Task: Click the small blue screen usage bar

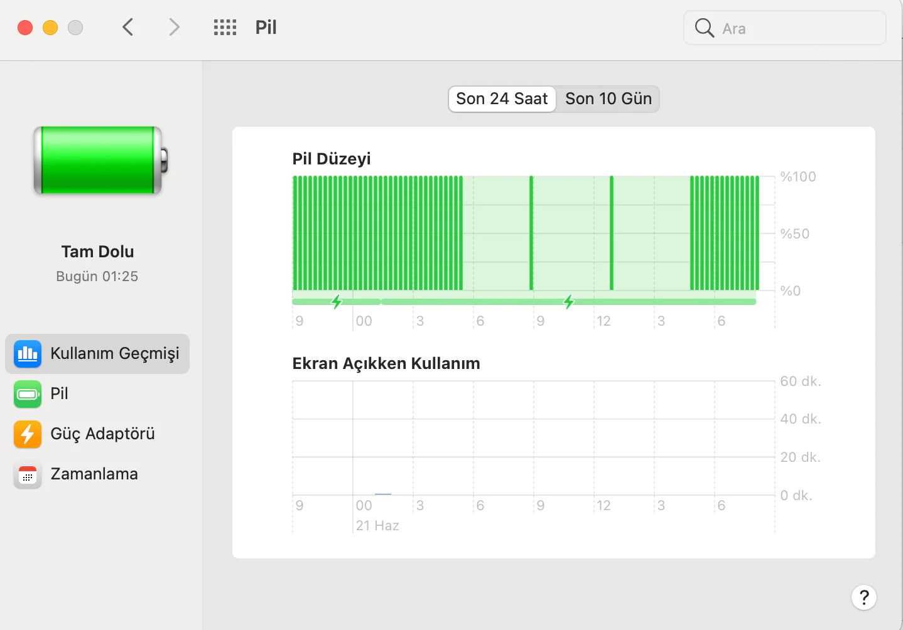Action: pos(382,494)
